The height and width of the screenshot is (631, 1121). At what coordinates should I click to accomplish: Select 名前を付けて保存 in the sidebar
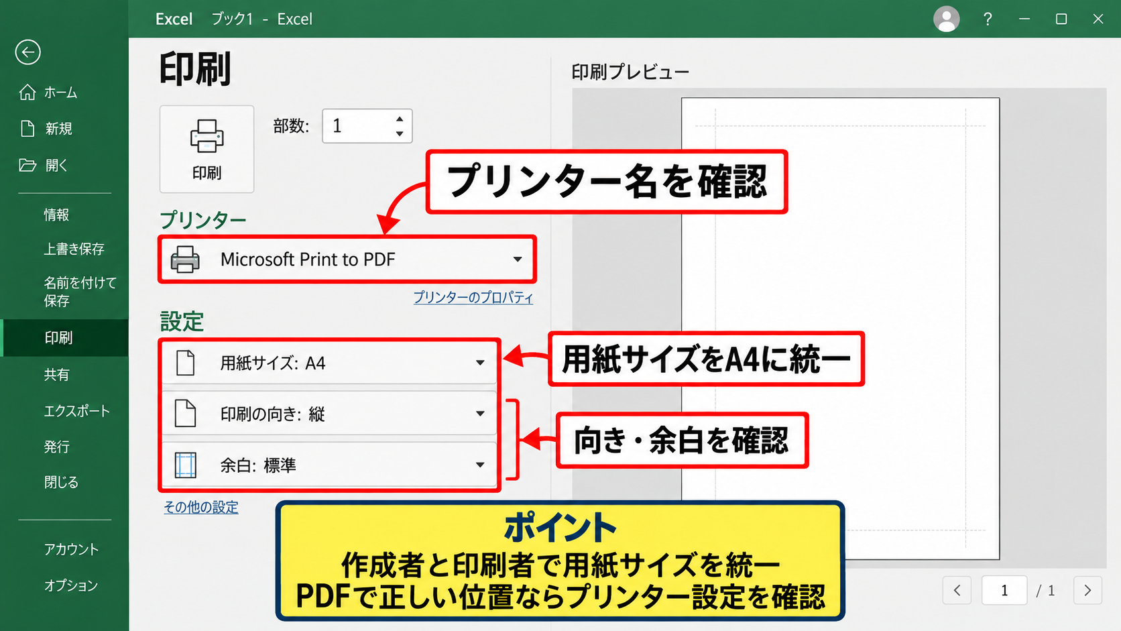(x=80, y=292)
